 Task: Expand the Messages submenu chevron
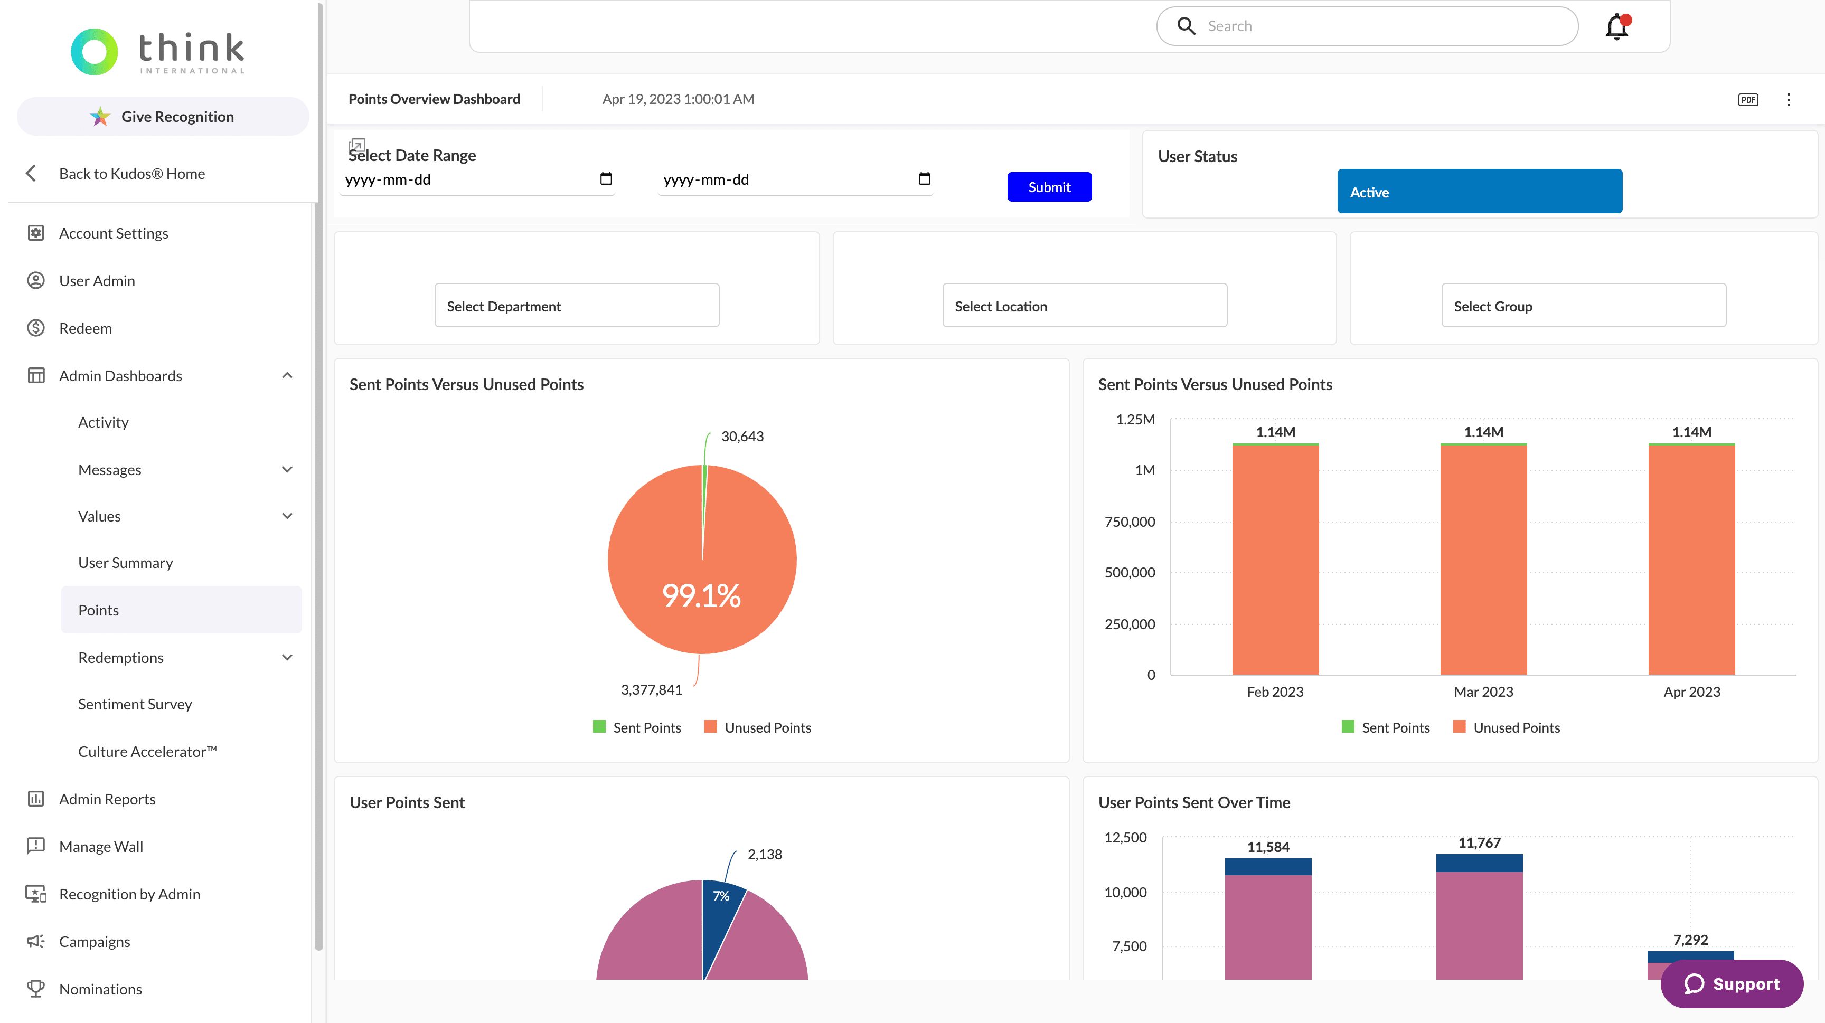(x=287, y=469)
